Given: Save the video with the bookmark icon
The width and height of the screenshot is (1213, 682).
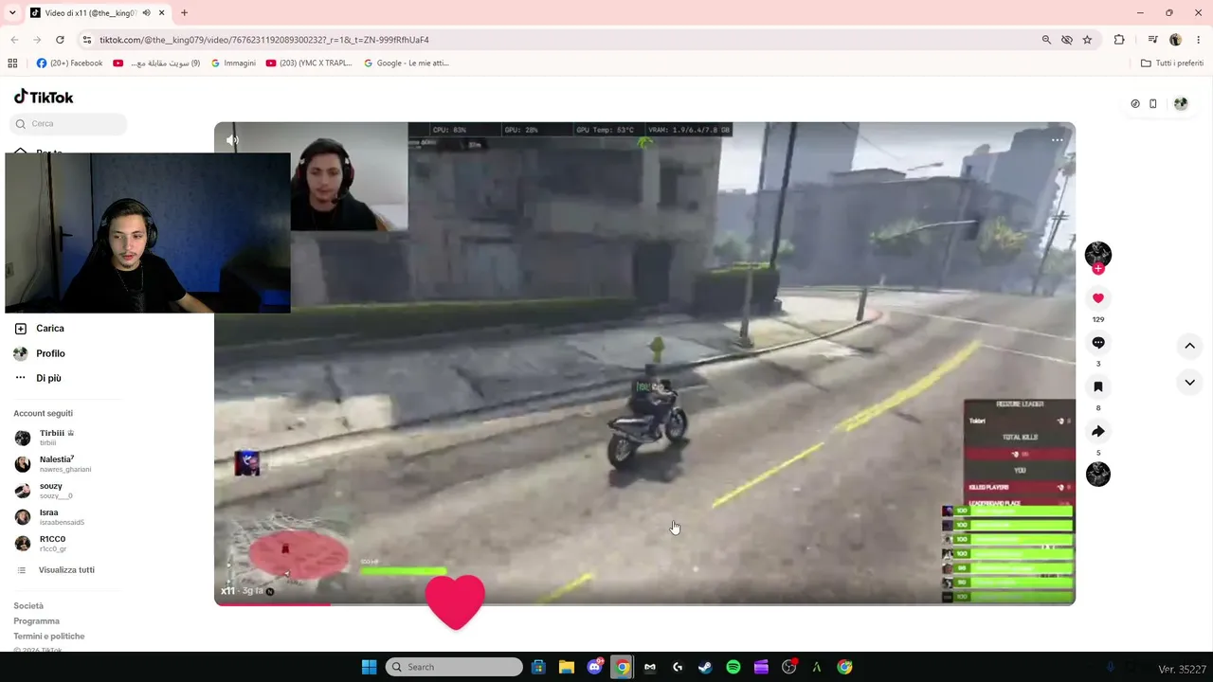Looking at the screenshot, I should [1098, 386].
